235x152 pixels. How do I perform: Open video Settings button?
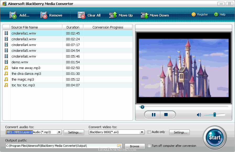179,132
